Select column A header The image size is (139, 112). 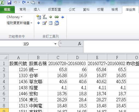(18, 57)
